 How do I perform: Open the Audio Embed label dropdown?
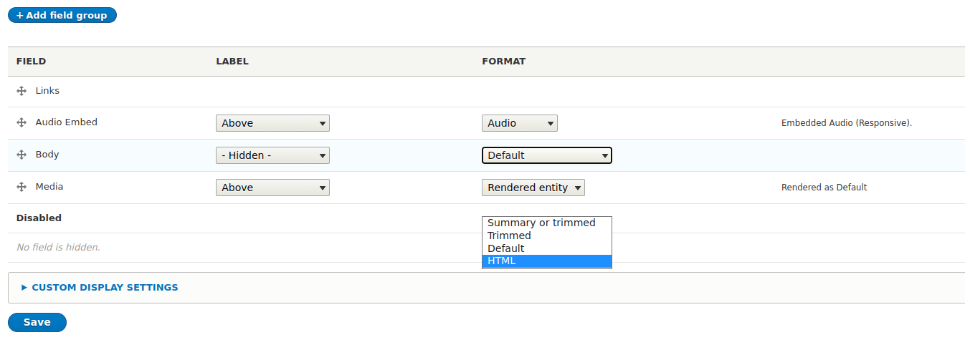[272, 123]
